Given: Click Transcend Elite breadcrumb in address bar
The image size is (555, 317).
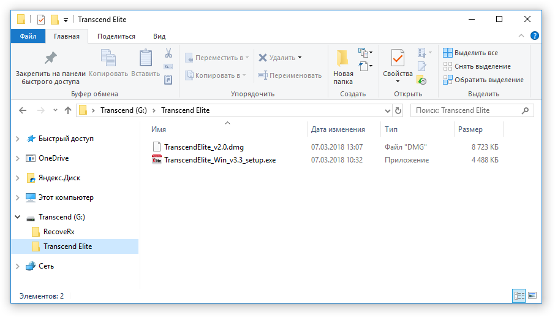Looking at the screenshot, I should pyautogui.click(x=186, y=110).
